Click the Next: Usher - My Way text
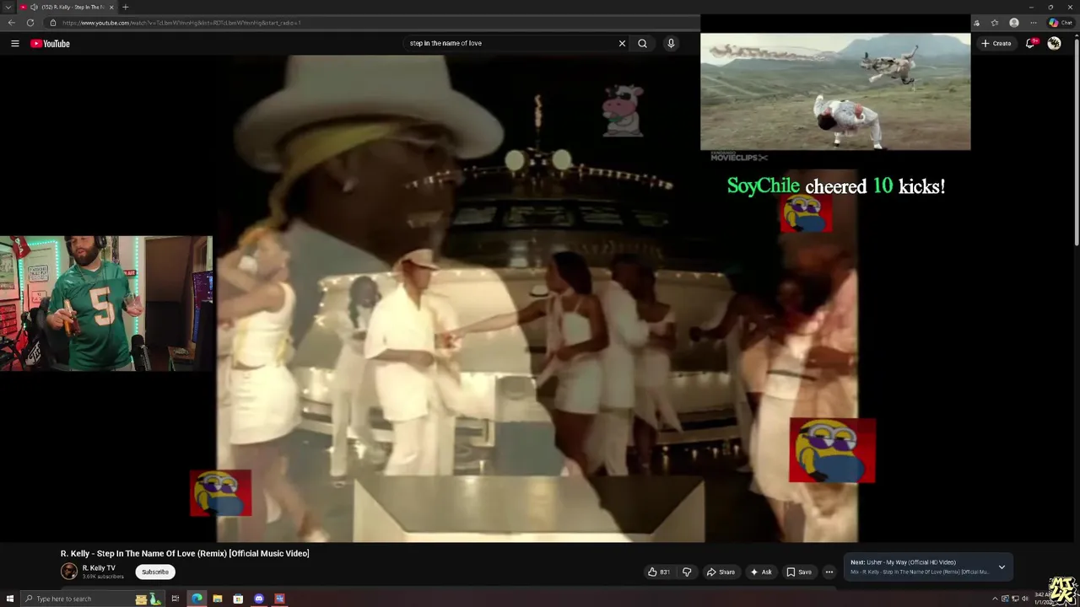This screenshot has height=607, width=1080. pyautogui.click(x=903, y=562)
